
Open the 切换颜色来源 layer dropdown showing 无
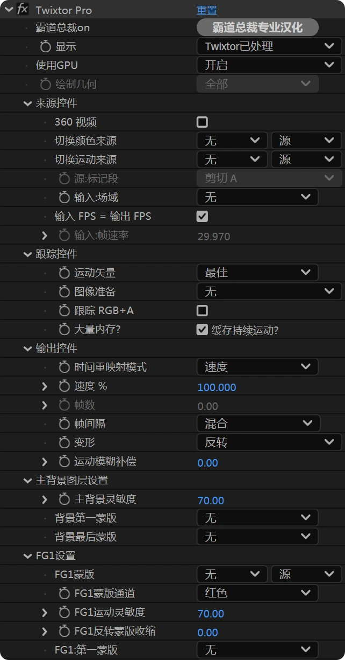(x=232, y=141)
